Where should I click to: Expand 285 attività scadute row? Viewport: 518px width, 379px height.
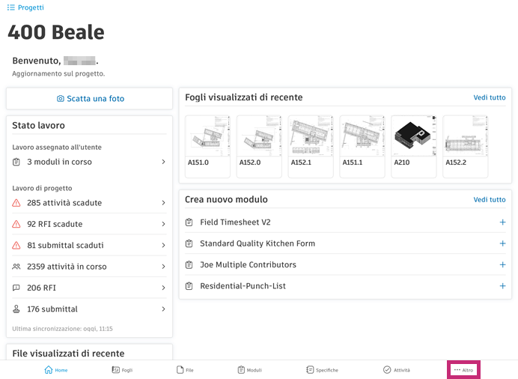pyautogui.click(x=163, y=203)
